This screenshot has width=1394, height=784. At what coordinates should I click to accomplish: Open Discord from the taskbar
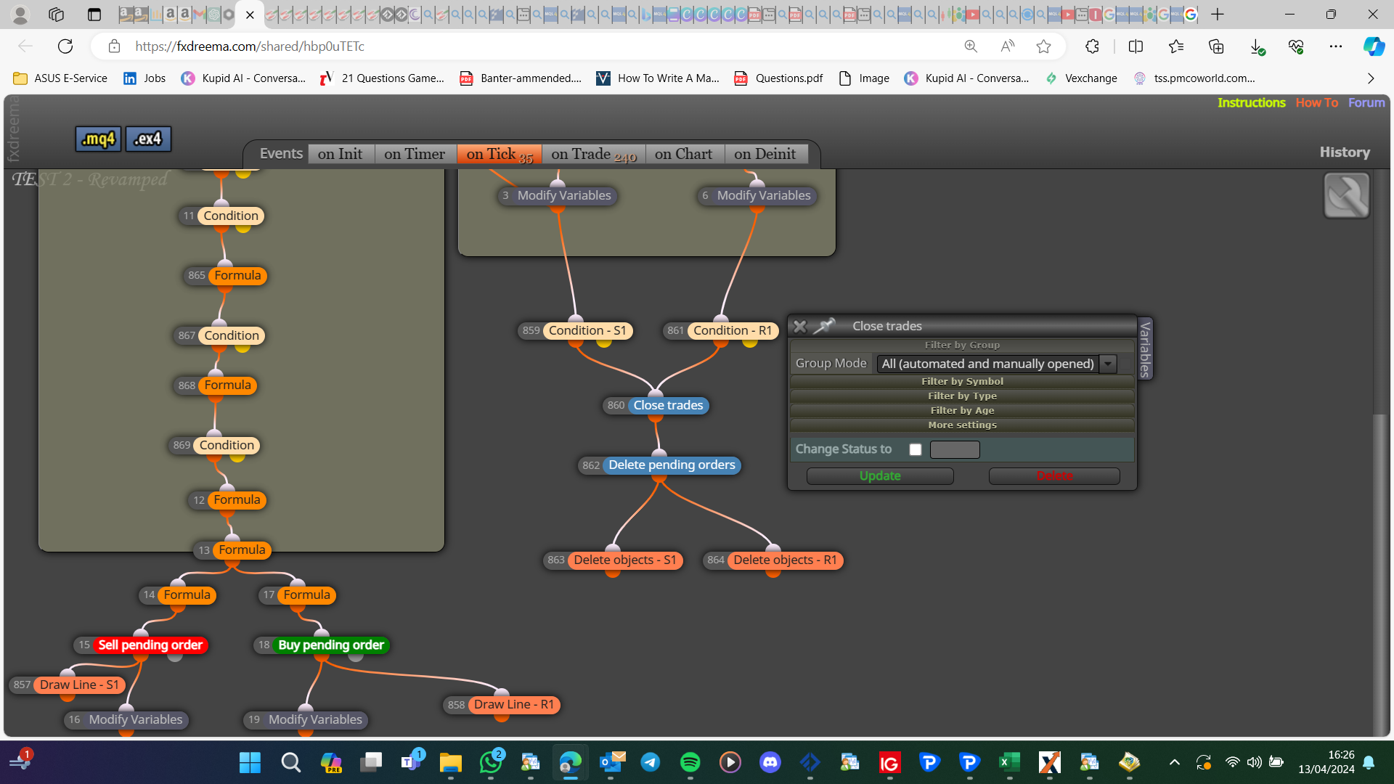point(770,762)
